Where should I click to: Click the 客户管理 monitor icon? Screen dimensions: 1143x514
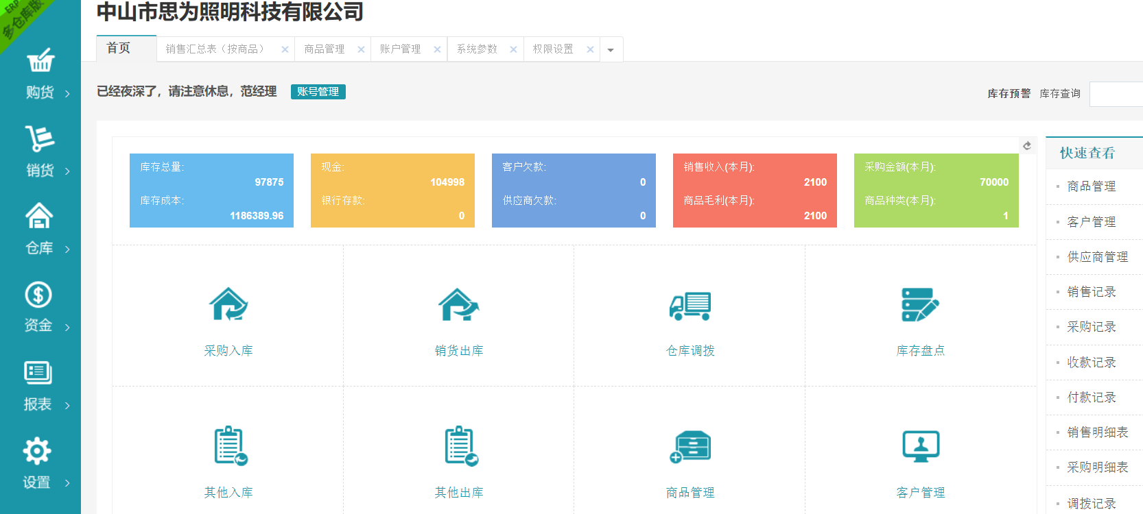[x=921, y=447]
